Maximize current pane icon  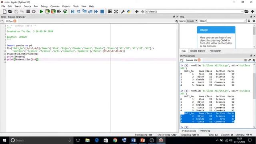pyautogui.click(x=110, y=12)
